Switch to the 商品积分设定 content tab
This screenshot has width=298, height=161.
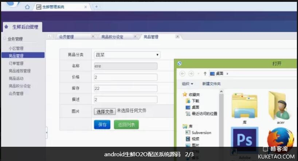pyautogui.click(x=112, y=37)
